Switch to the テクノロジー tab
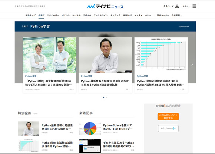 (x=53, y=15)
